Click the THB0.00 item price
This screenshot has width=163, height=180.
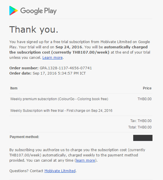(x=145, y=99)
